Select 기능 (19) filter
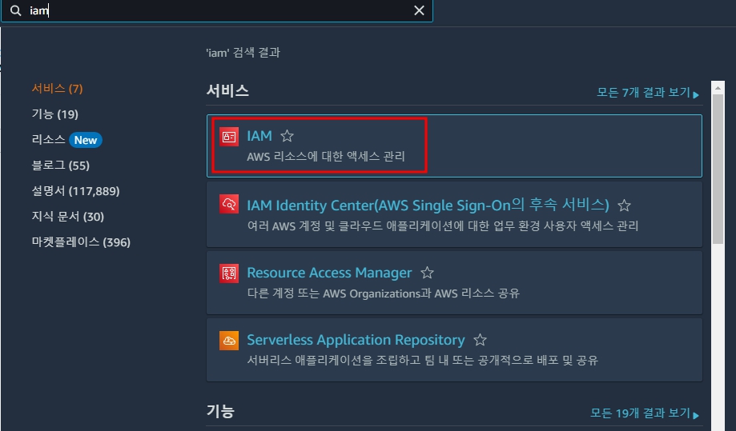This screenshot has height=431, width=736. 55,114
